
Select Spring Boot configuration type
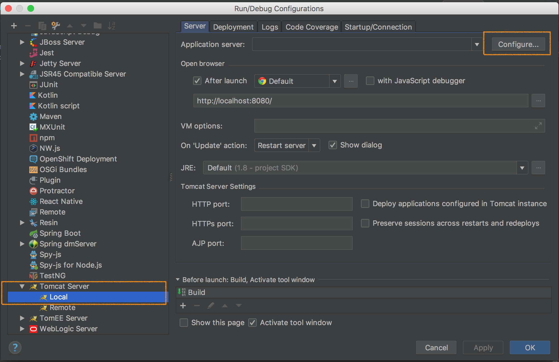[60, 233]
